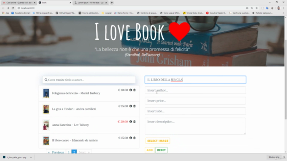Expand bookmarks overflow chevron
The image size is (287, 161).
click(x=283, y=13)
